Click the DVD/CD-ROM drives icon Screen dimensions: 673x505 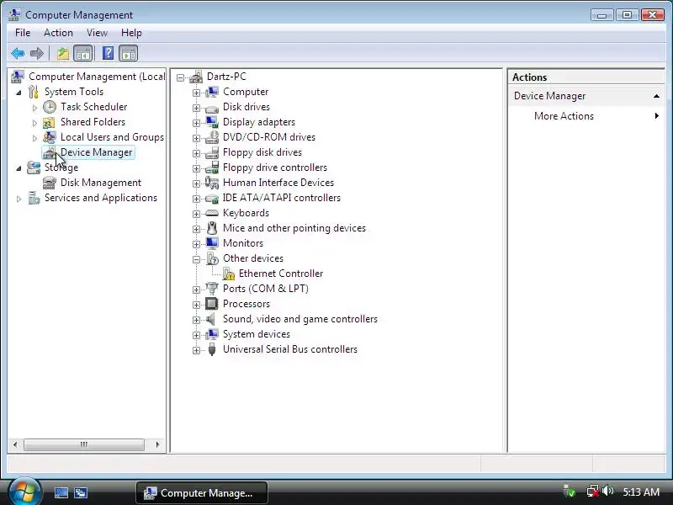click(x=212, y=137)
